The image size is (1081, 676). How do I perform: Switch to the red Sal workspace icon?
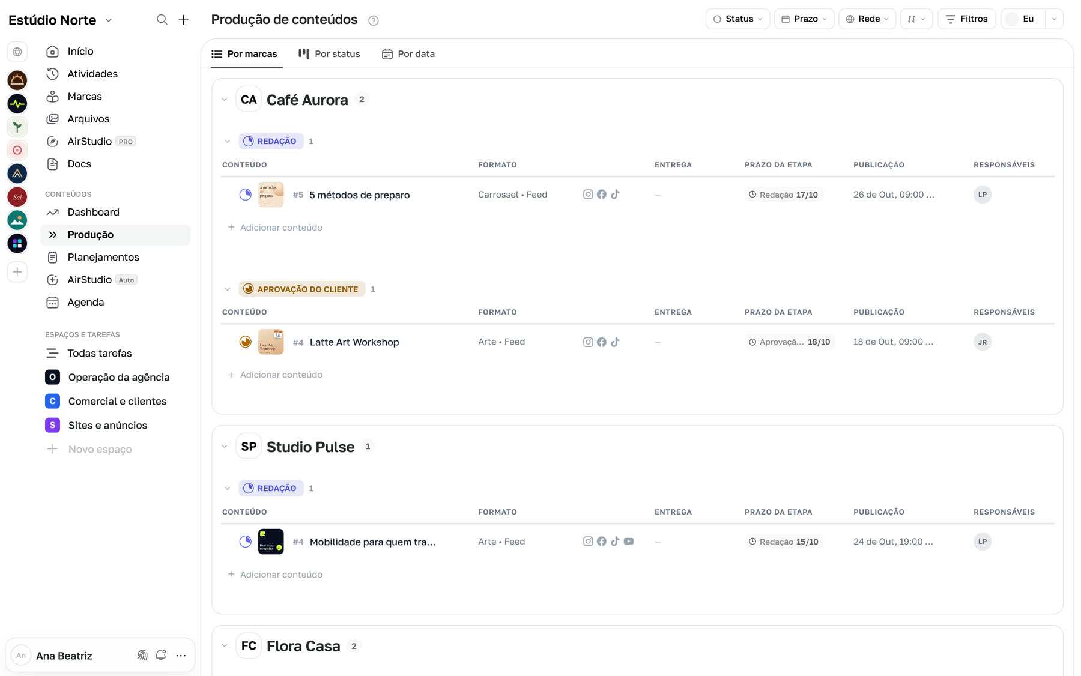[x=17, y=196]
